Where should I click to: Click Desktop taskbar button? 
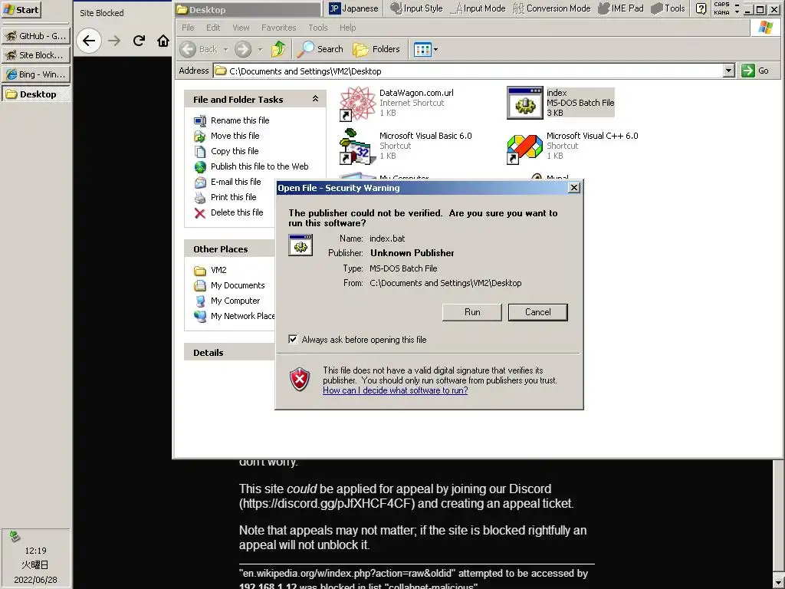[35, 94]
